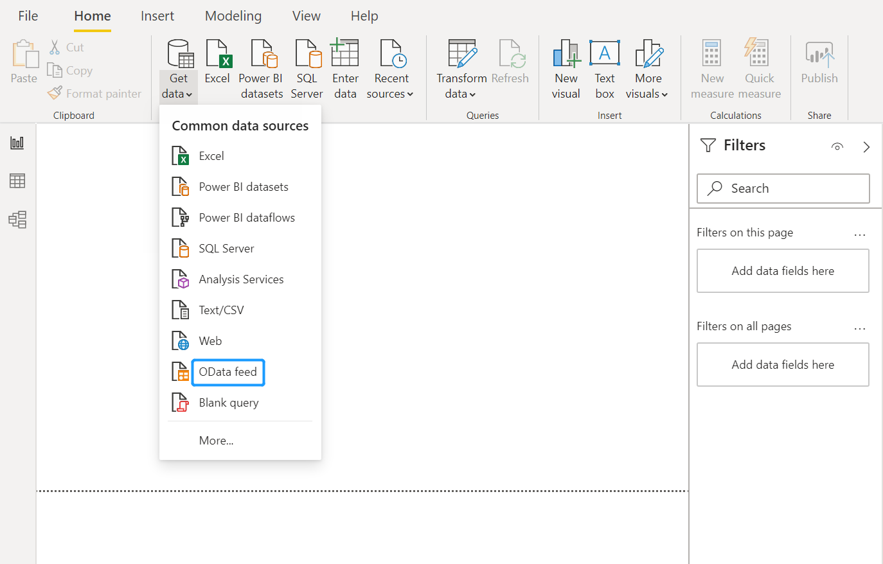Open options for Filters on all pages
This screenshot has width=883, height=564.
[860, 329]
